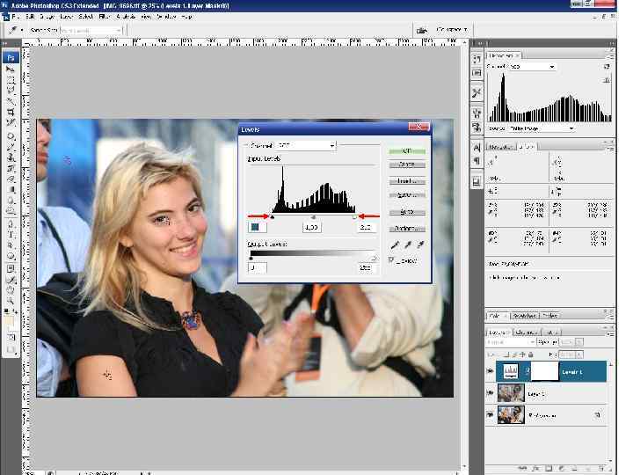Switch to the Swatches tab

524,316
